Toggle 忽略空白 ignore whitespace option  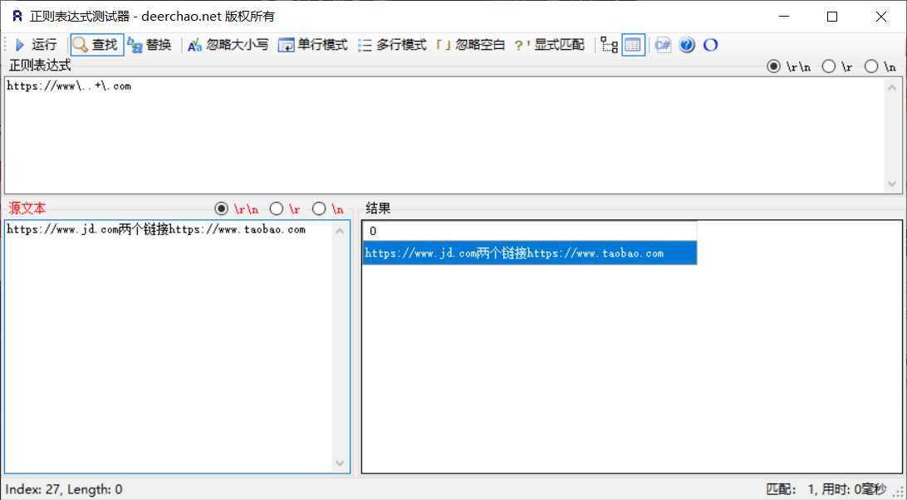470,45
